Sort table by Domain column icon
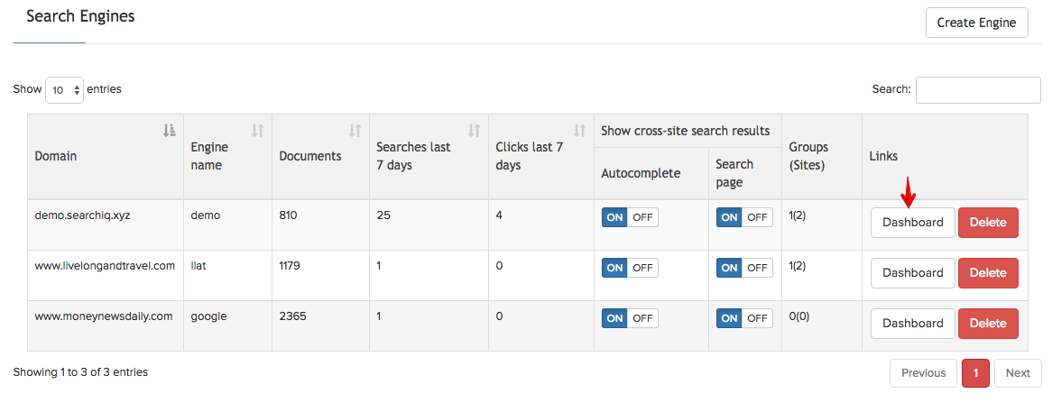Image resolution: width=1052 pixels, height=412 pixels. click(x=169, y=131)
